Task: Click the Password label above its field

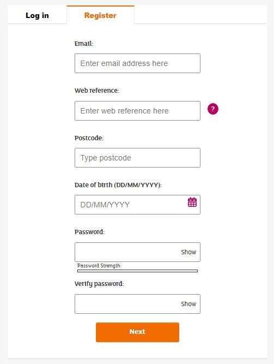Action: tap(89, 232)
